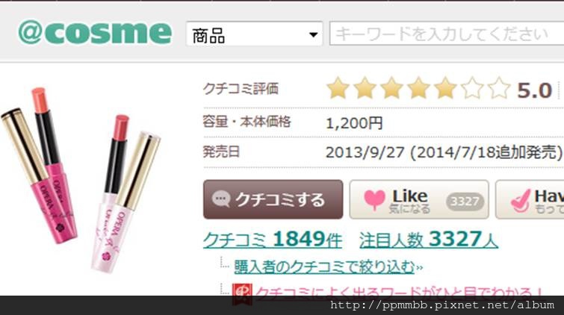Viewport: 564px width, 315px height.
Task: Click the dropdown arrow beside 商品
Action: pos(313,35)
